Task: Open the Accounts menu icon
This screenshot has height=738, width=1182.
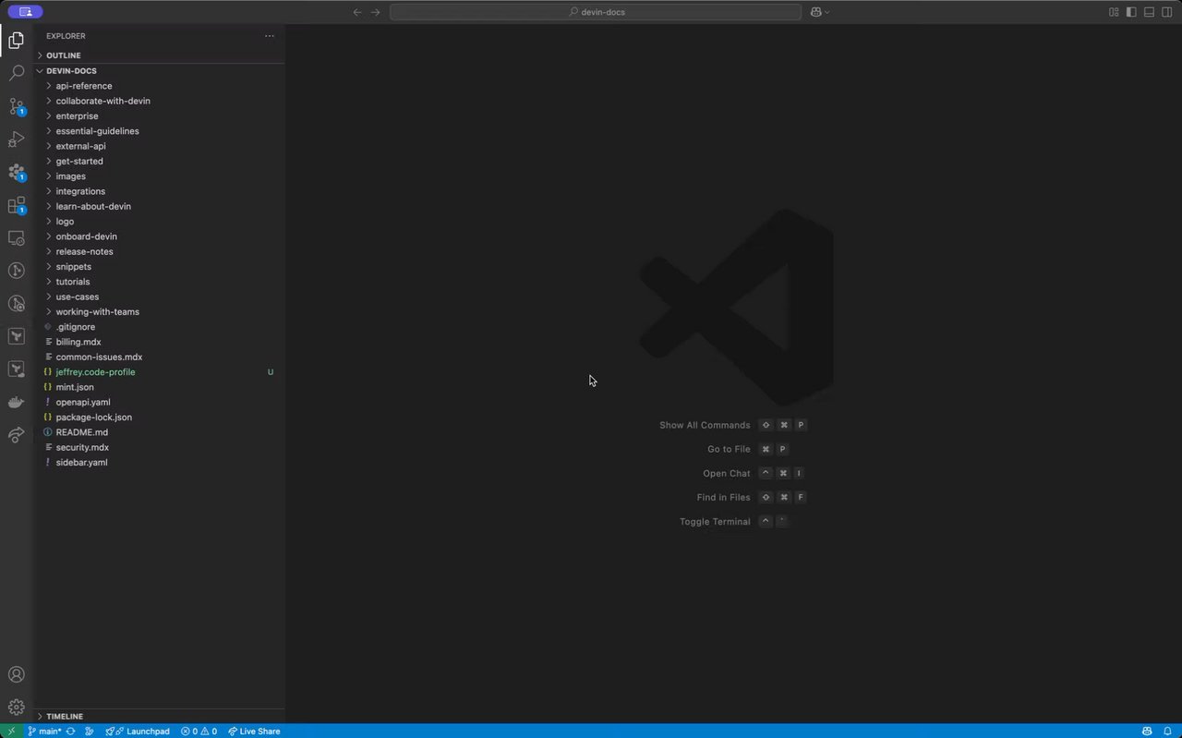Action: 17,675
